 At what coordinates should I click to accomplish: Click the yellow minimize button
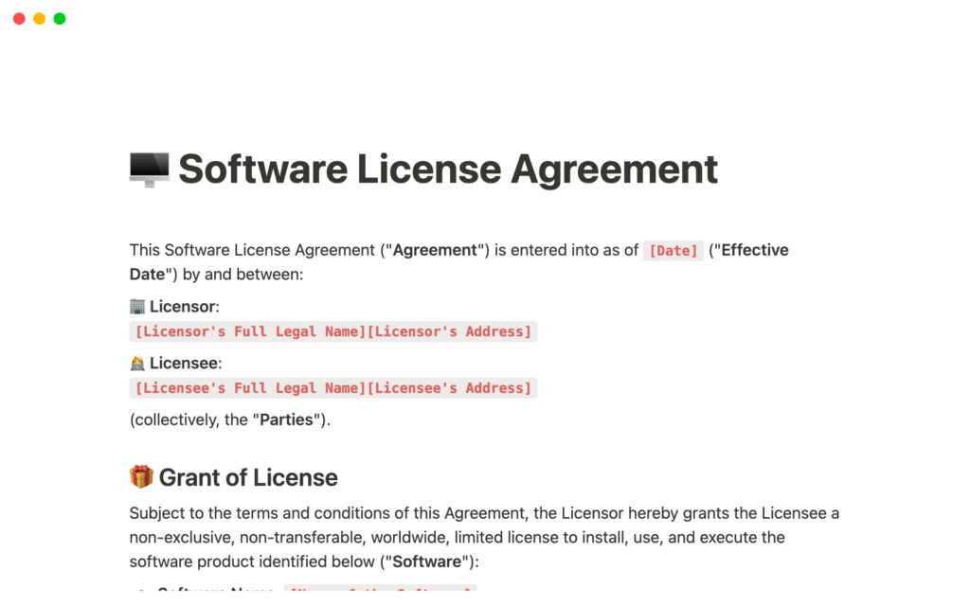coord(39,17)
